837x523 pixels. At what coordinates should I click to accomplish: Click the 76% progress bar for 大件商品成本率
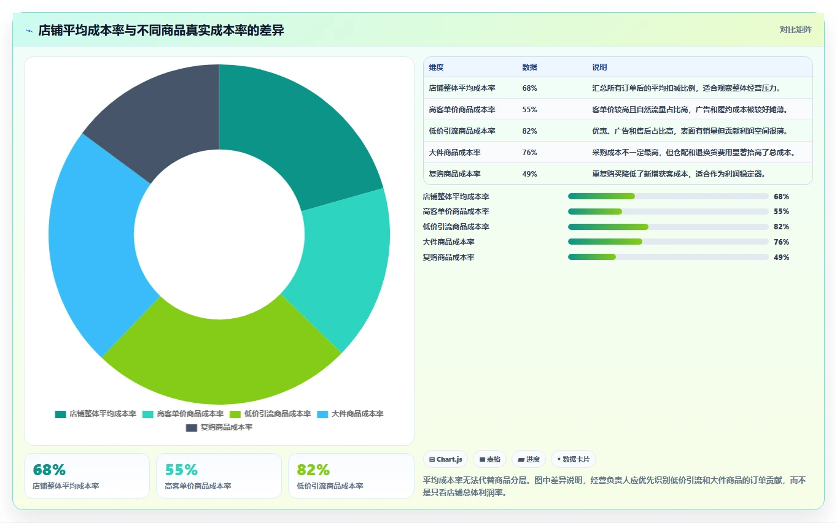click(x=668, y=242)
